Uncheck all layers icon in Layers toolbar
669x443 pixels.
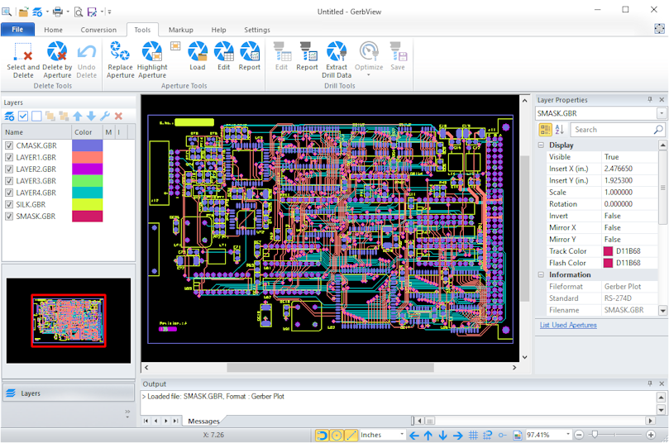(x=36, y=116)
